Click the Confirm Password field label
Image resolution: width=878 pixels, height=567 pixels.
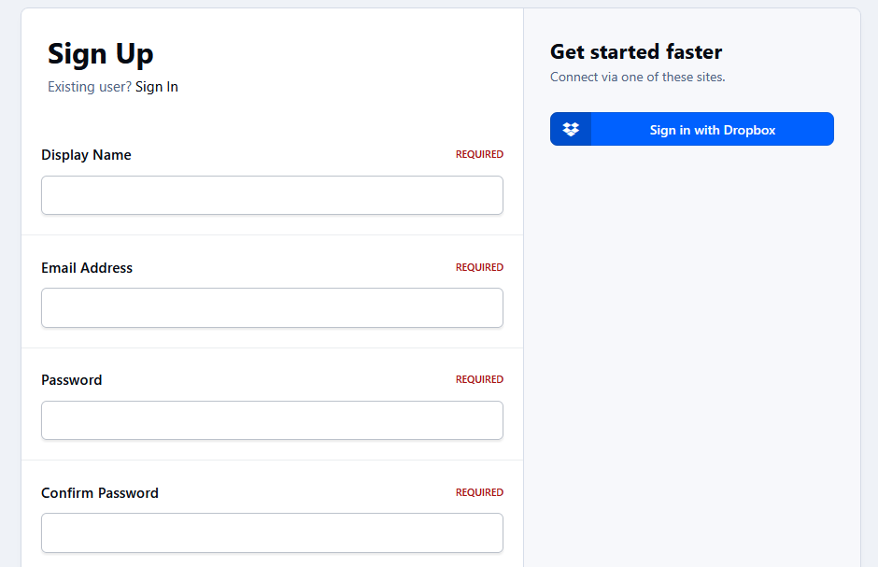click(100, 493)
